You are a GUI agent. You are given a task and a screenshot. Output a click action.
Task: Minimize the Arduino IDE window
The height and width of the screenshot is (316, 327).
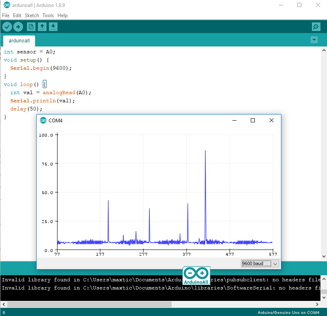click(281, 5)
